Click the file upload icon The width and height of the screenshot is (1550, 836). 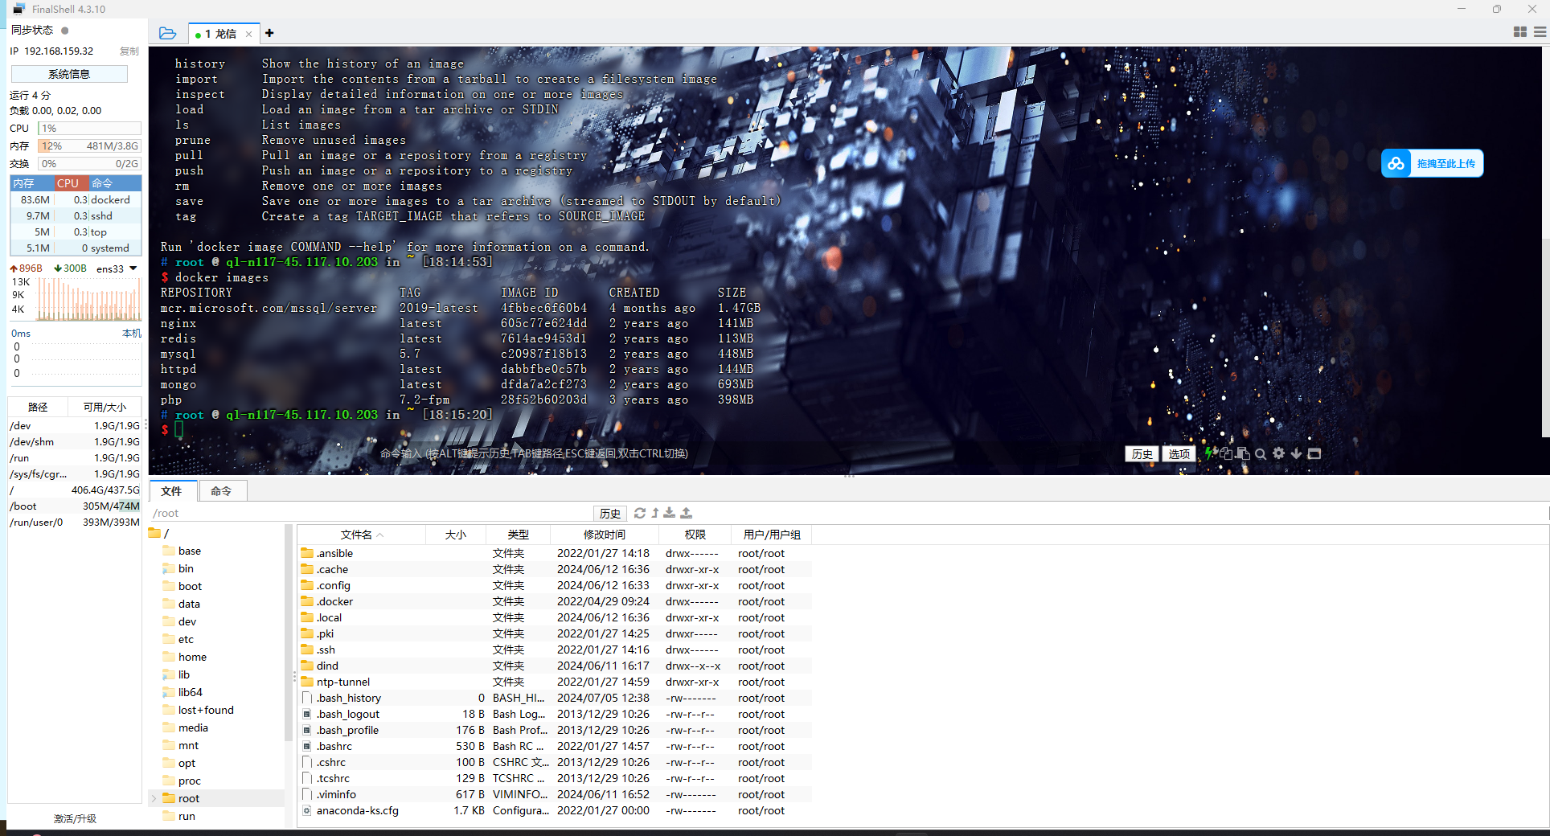click(686, 513)
